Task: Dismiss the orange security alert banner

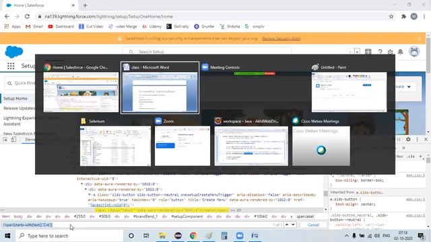Action: (x=420, y=39)
